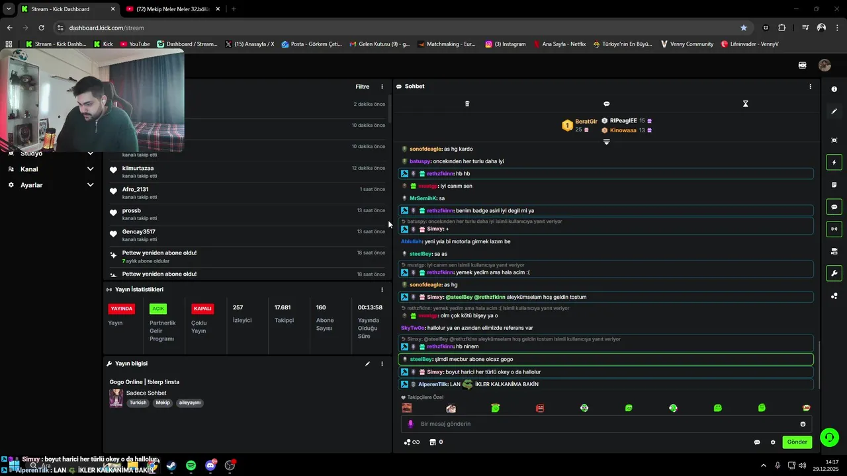Click the activity feed vertical scrollbar
Image resolution: width=847 pixels, height=476 pixels.
pos(389,109)
